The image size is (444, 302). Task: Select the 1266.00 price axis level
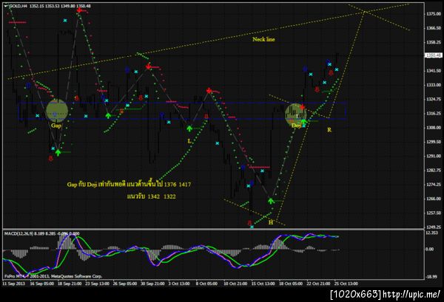tap(434, 199)
